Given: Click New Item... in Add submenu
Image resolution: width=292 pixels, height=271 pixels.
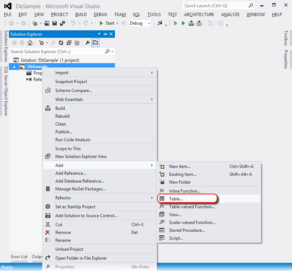Looking at the screenshot, I should coord(208,167).
